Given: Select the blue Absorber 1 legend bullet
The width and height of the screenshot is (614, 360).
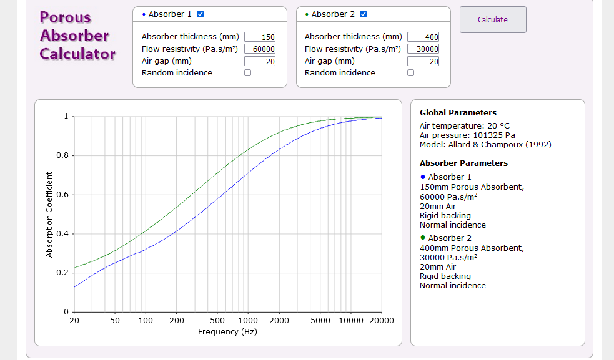Looking at the screenshot, I should (423, 177).
